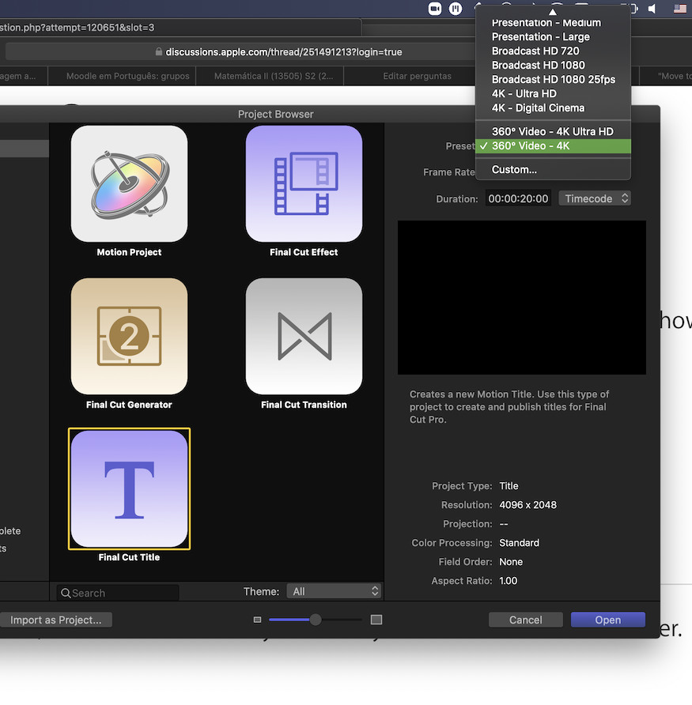Choose Presentation - Medium preset
Screen dimensions: 692x705
point(553,22)
